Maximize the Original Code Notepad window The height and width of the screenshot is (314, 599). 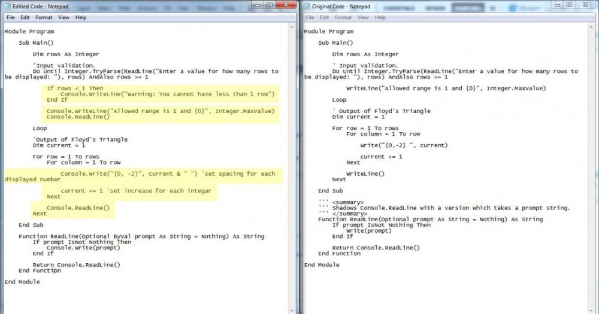click(570, 5)
